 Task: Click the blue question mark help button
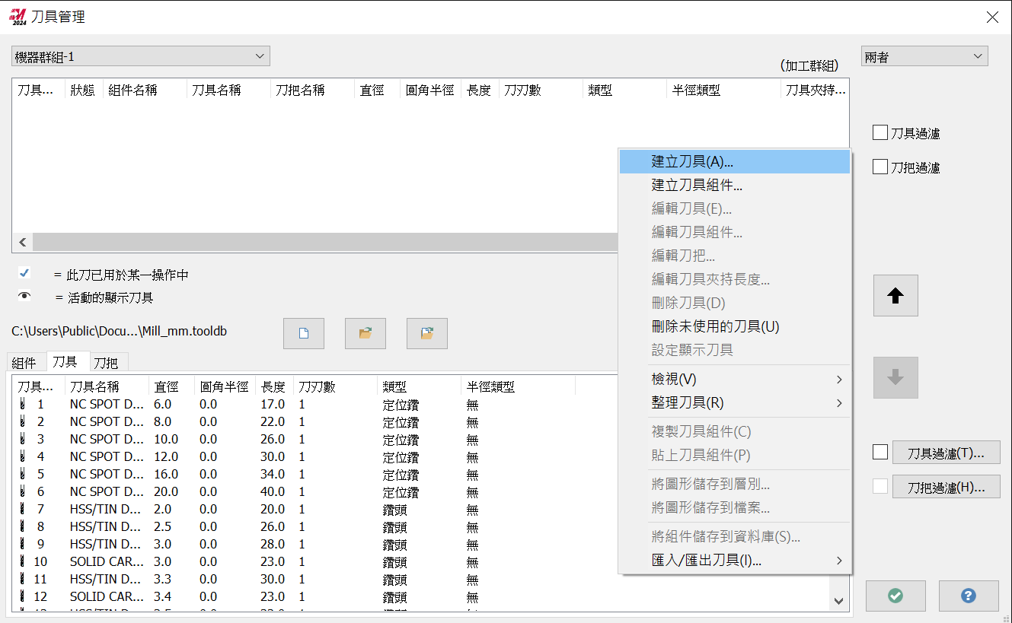point(969,596)
